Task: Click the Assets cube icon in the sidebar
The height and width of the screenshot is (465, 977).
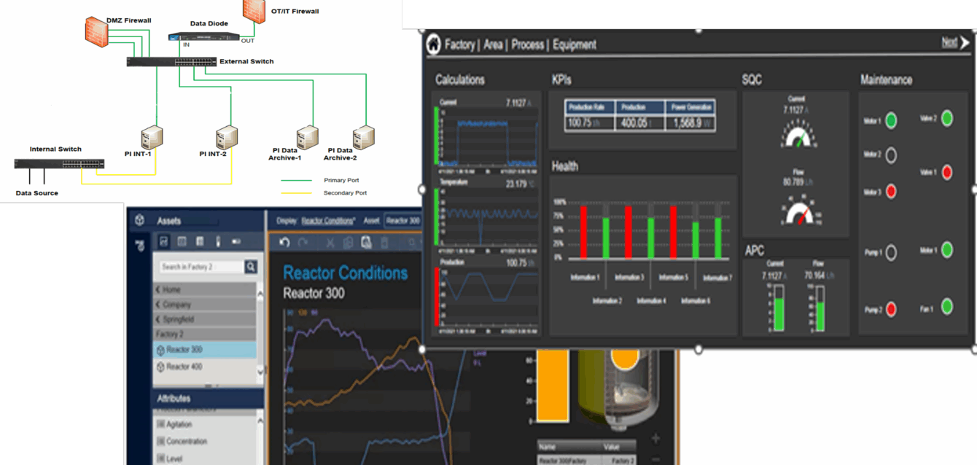Action: (140, 221)
